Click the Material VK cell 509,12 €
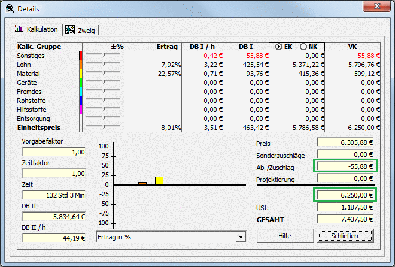395x267 pixels. pos(353,74)
